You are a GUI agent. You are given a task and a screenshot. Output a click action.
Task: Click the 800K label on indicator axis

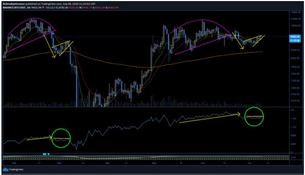294,136
